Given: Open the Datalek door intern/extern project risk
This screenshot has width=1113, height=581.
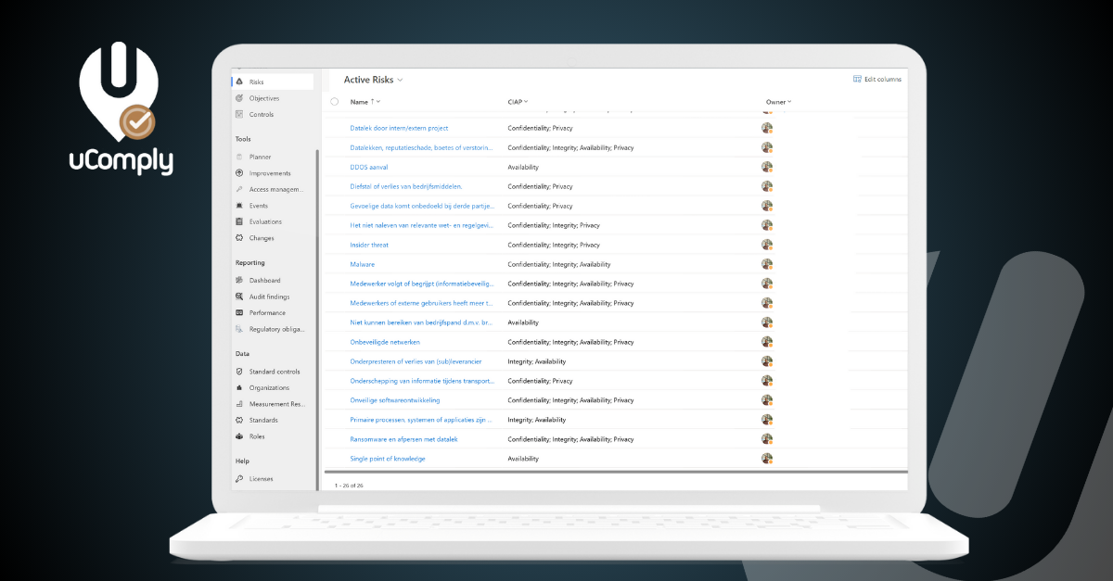Looking at the screenshot, I should [399, 128].
